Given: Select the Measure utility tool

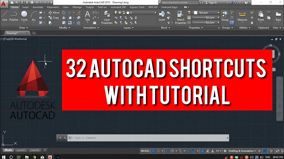Looking at the screenshot, I should coord(242,16).
